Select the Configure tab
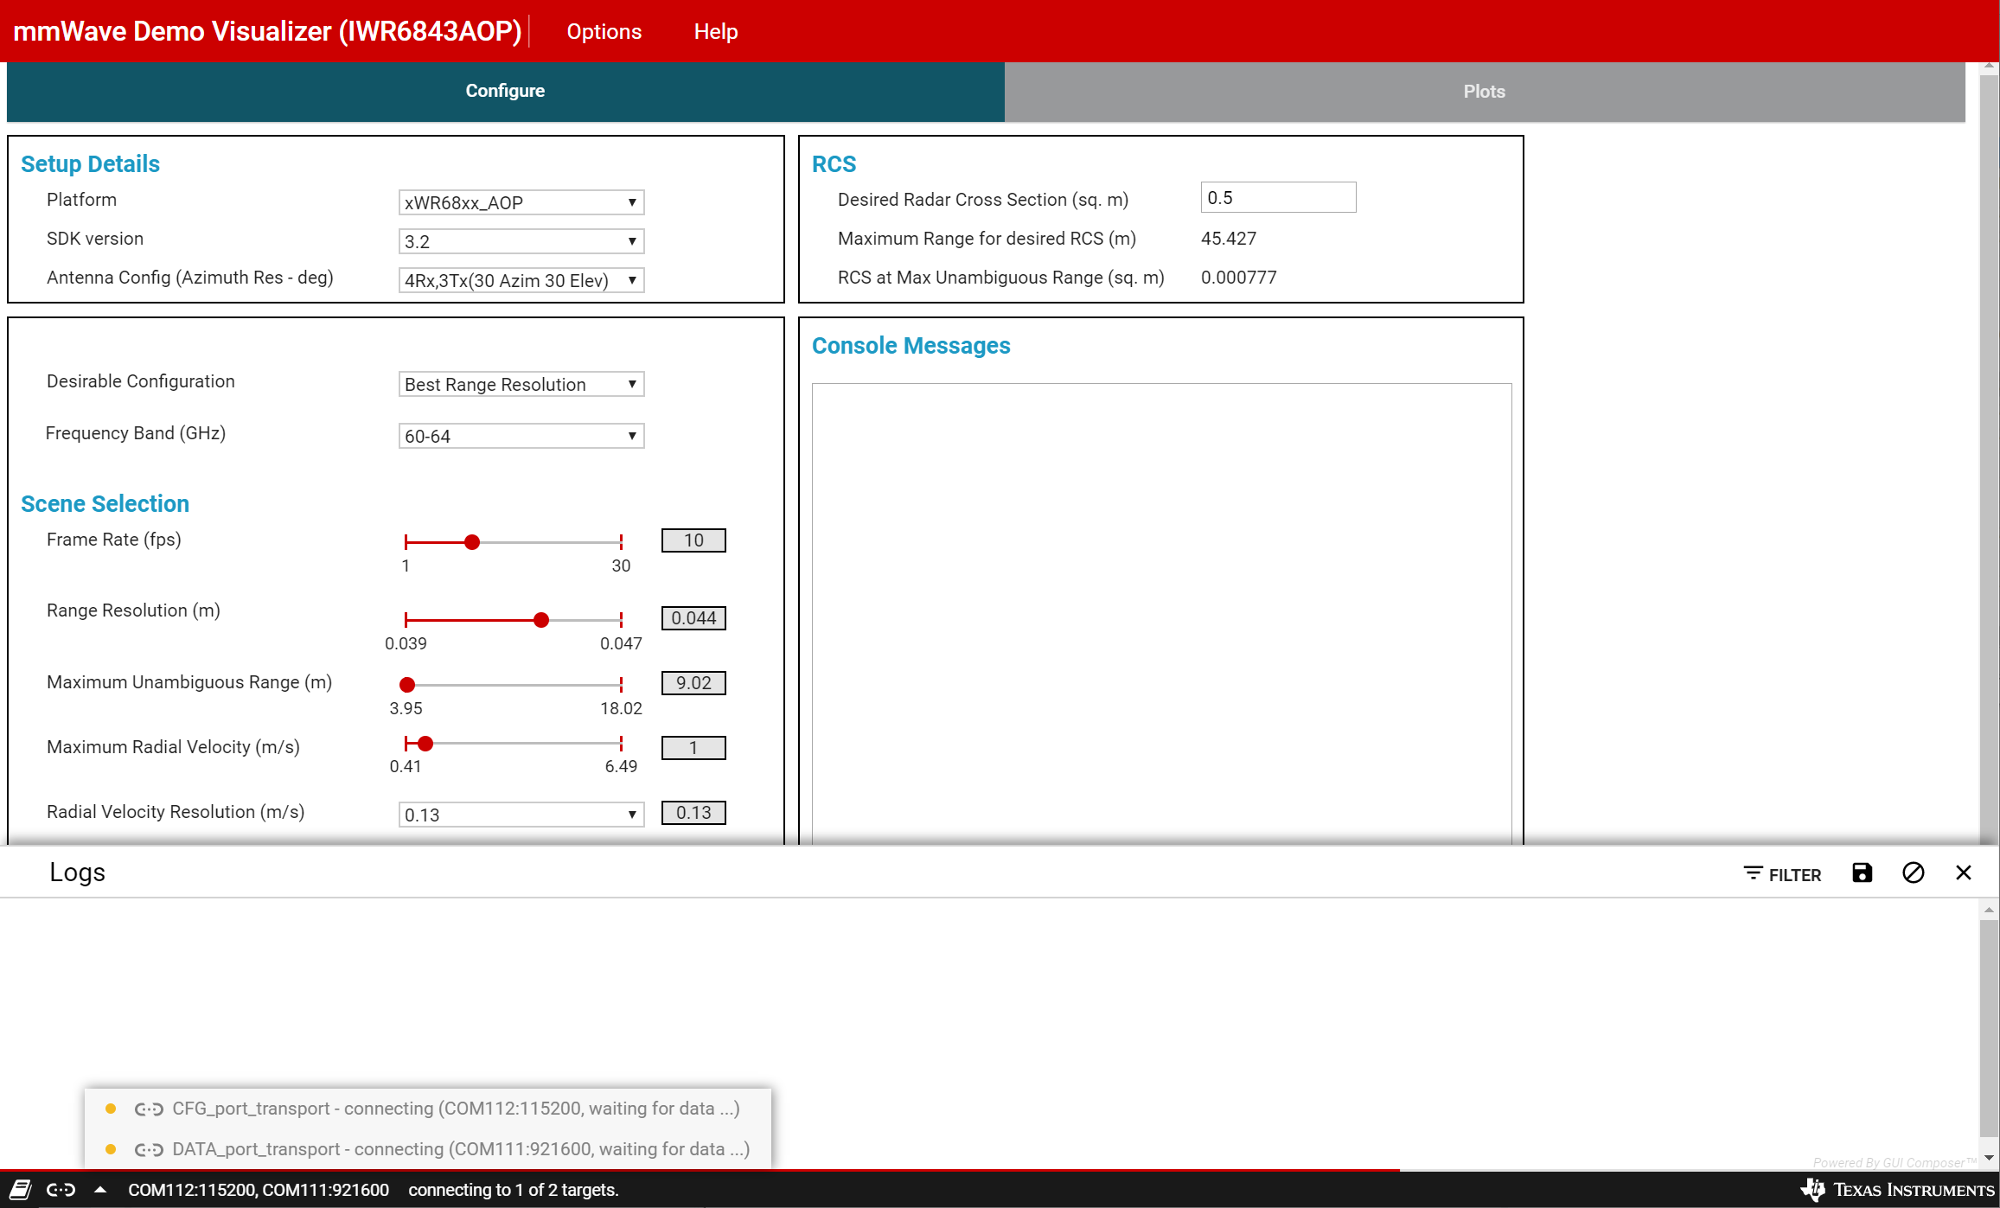This screenshot has width=2000, height=1208. (x=505, y=91)
